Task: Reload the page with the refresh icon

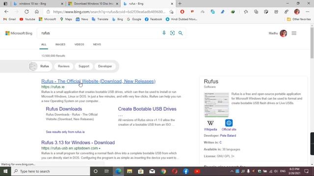Action: point(26,12)
